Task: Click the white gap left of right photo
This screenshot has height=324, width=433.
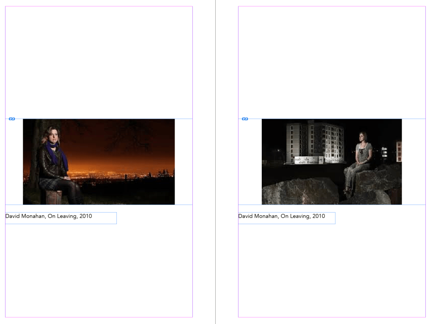Action: [250, 161]
